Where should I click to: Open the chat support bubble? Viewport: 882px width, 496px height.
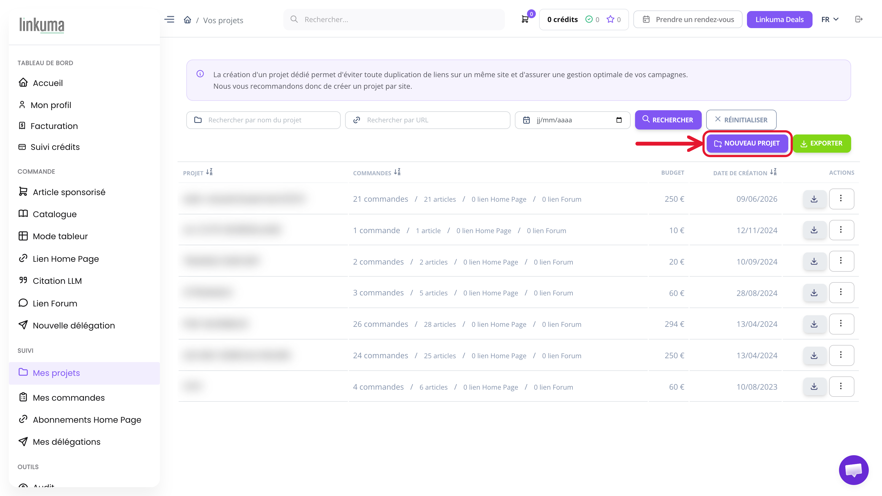[x=854, y=470]
